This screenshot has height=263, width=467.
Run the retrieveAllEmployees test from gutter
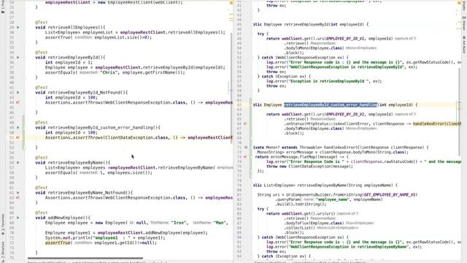[x=18, y=28]
